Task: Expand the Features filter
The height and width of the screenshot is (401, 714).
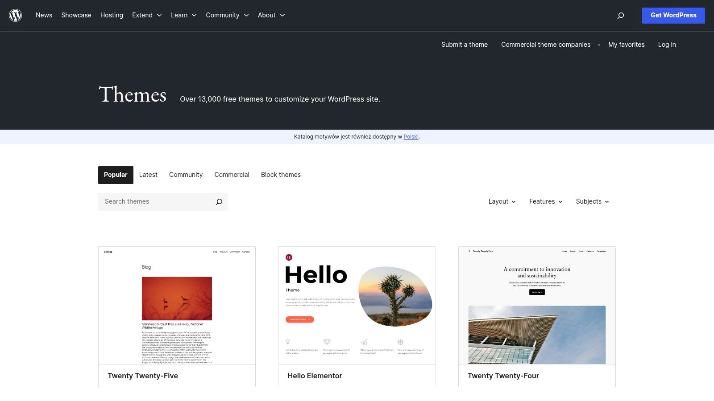Action: tap(545, 201)
